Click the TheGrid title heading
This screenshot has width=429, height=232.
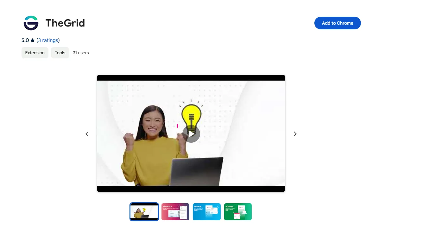point(65,23)
